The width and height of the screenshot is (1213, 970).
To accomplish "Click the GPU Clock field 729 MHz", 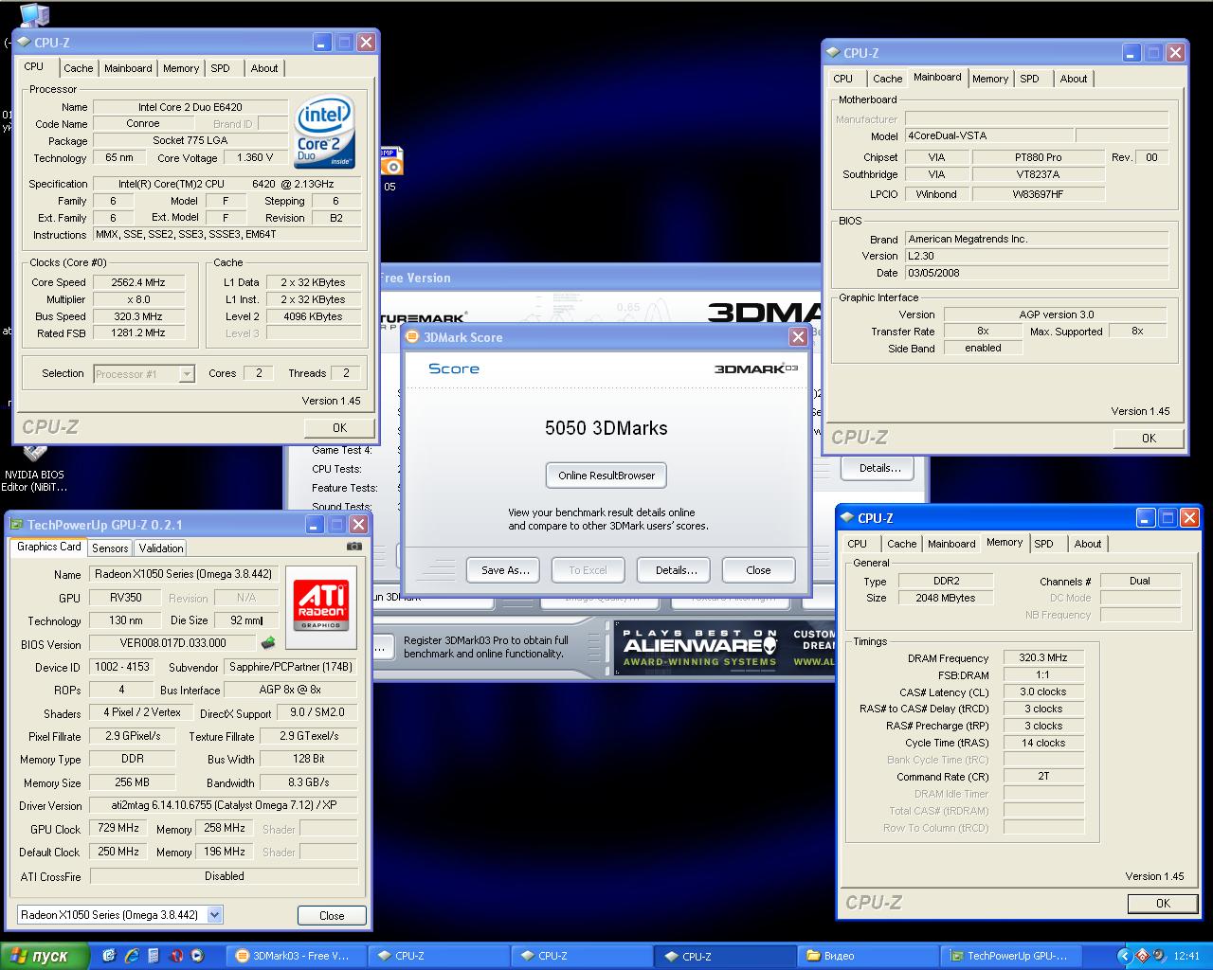I will click(x=118, y=828).
